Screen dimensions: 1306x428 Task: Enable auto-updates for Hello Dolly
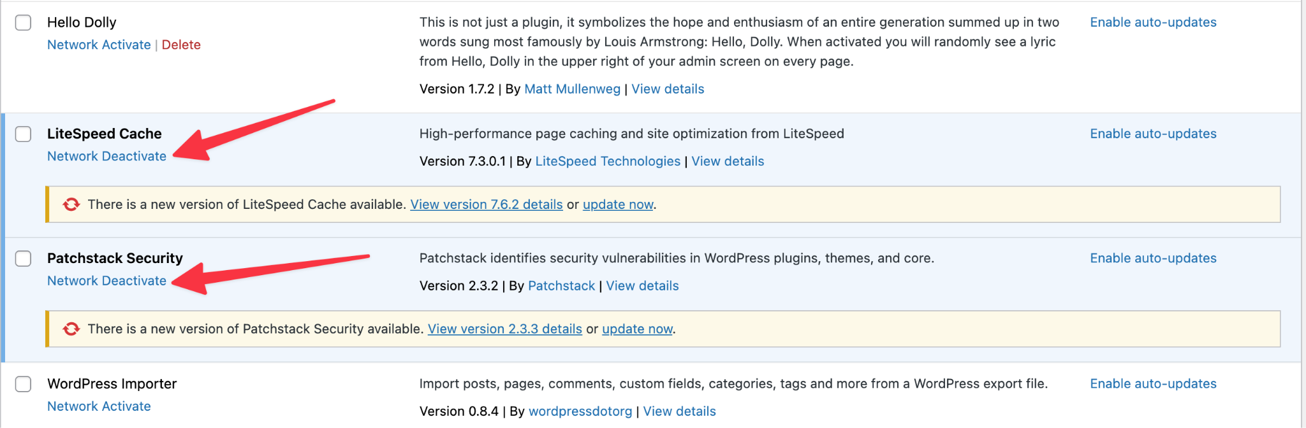1153,22
